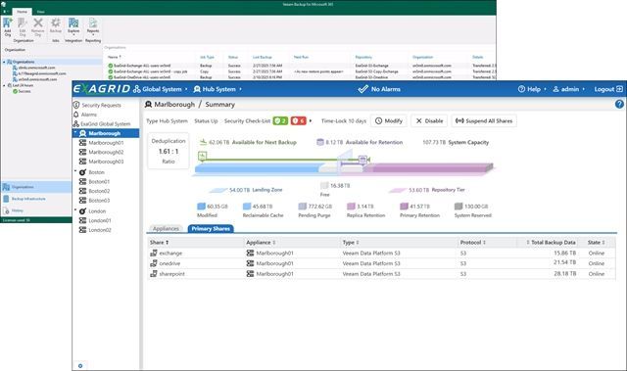Viewport: 627px width, 371px height.
Task: Click the exchange share icon
Action: click(x=154, y=254)
